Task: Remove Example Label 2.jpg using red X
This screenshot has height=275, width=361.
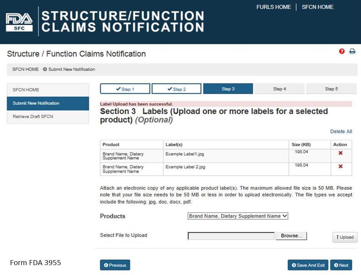Action: point(340,167)
